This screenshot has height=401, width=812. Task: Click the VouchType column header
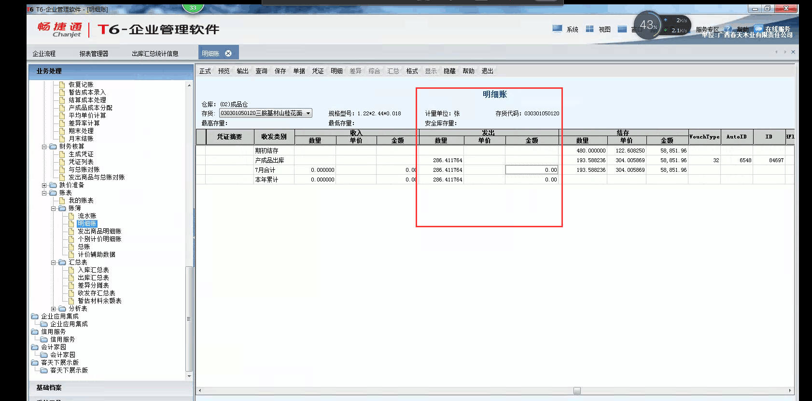(704, 137)
